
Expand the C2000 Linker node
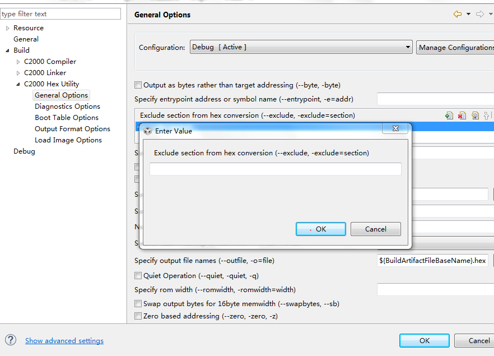pyautogui.click(x=18, y=73)
